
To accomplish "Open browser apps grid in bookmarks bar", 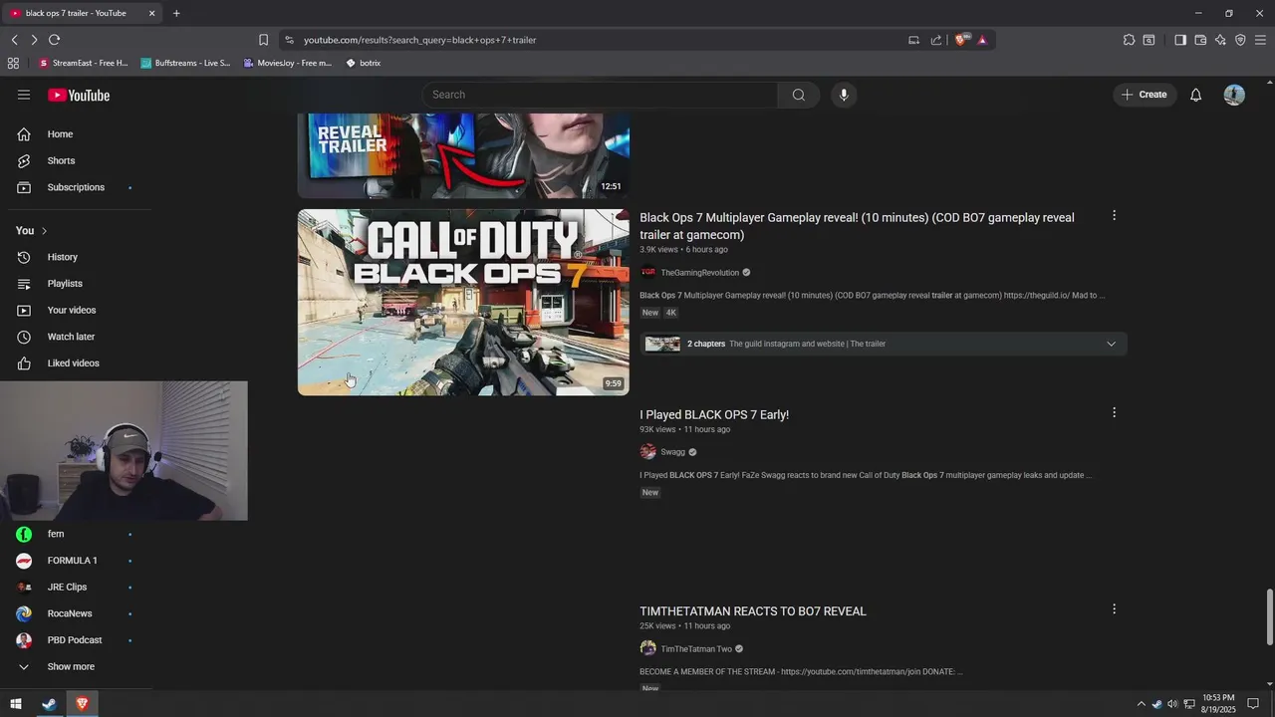I will [13, 63].
